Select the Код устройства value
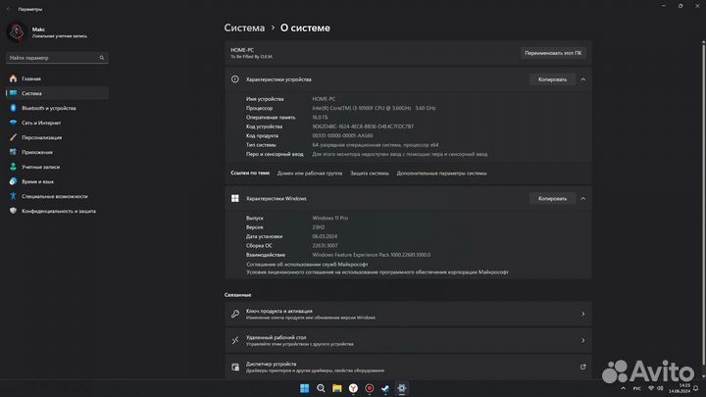This screenshot has width=706, height=397. (363, 126)
